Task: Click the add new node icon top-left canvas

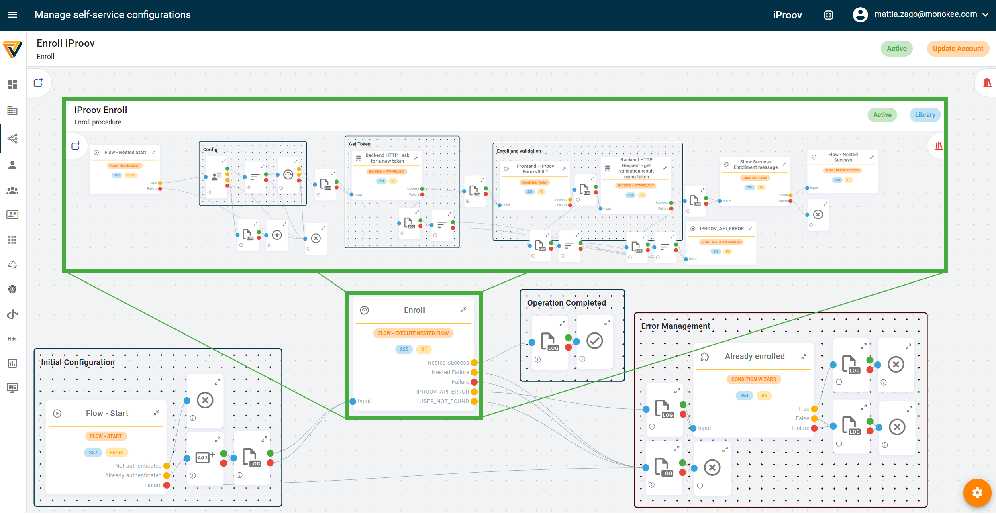Action: coord(38,81)
